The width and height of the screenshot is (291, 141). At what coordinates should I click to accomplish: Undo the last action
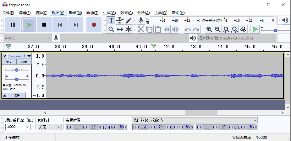(x=187, y=29)
